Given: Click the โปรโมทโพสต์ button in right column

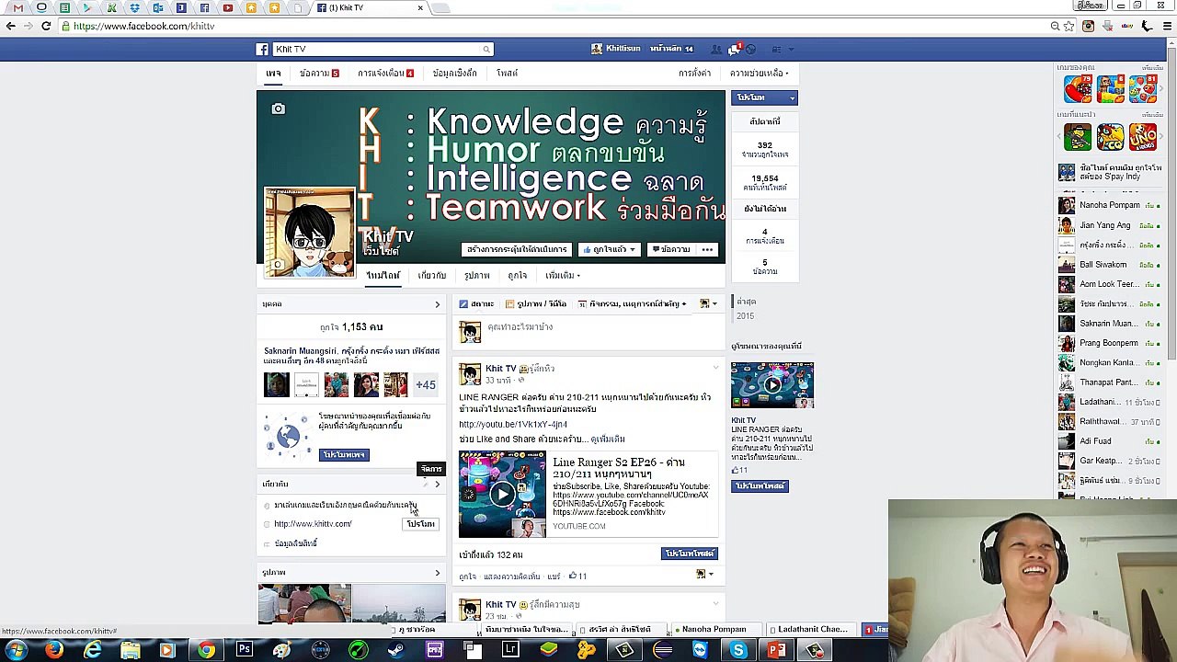Looking at the screenshot, I should 760,485.
